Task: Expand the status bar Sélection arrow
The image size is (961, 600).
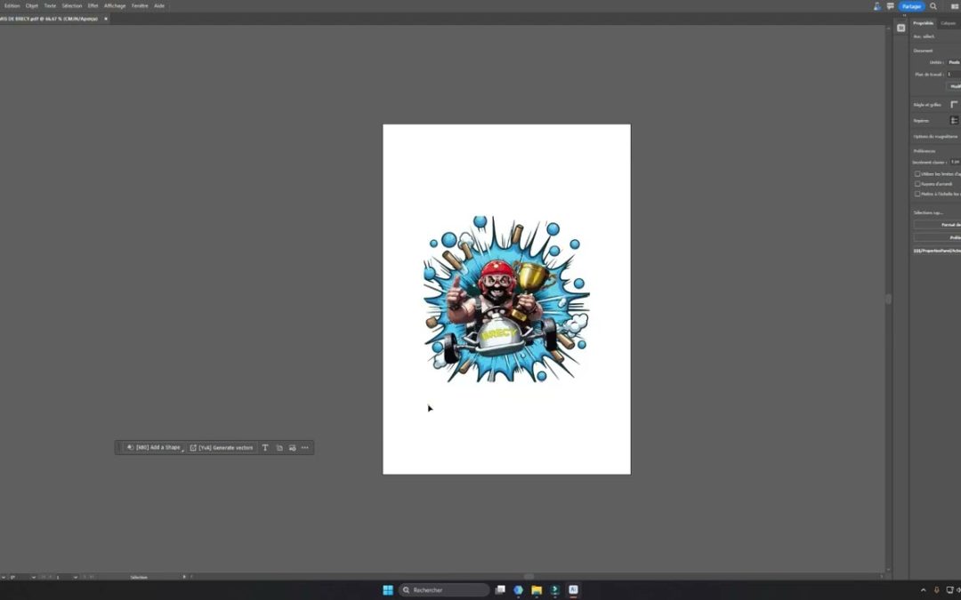Action: click(184, 577)
